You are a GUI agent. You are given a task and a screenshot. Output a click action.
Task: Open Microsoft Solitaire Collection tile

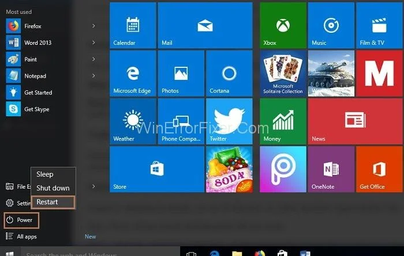click(283, 74)
